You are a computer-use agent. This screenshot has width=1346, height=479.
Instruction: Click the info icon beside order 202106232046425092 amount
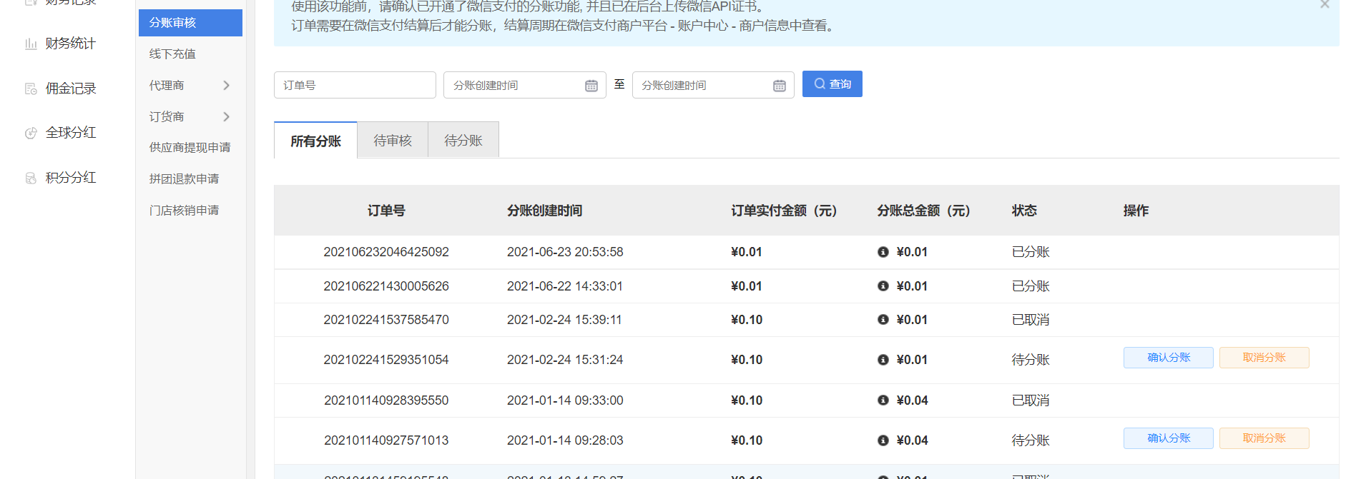[883, 252]
